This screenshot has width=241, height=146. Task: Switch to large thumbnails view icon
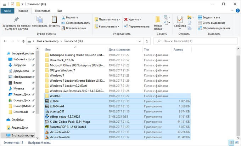click(237, 142)
